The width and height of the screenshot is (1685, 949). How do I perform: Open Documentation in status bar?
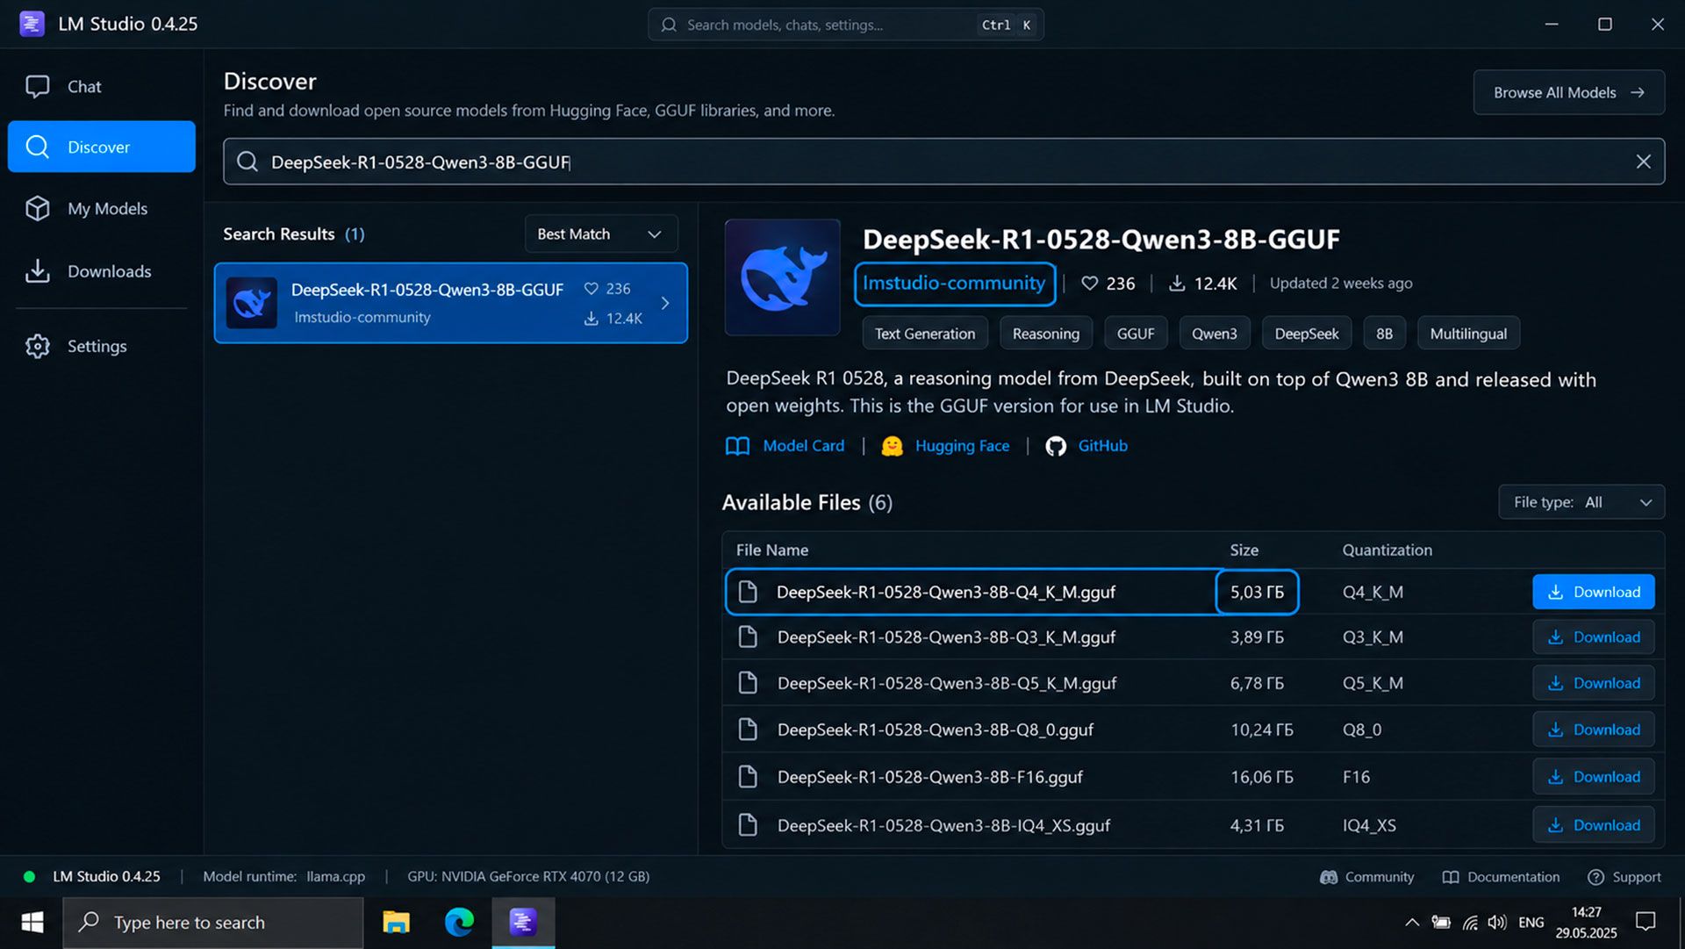click(1501, 877)
